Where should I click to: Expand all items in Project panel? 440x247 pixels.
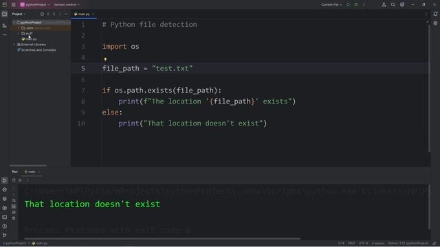pyautogui.click(x=48, y=14)
